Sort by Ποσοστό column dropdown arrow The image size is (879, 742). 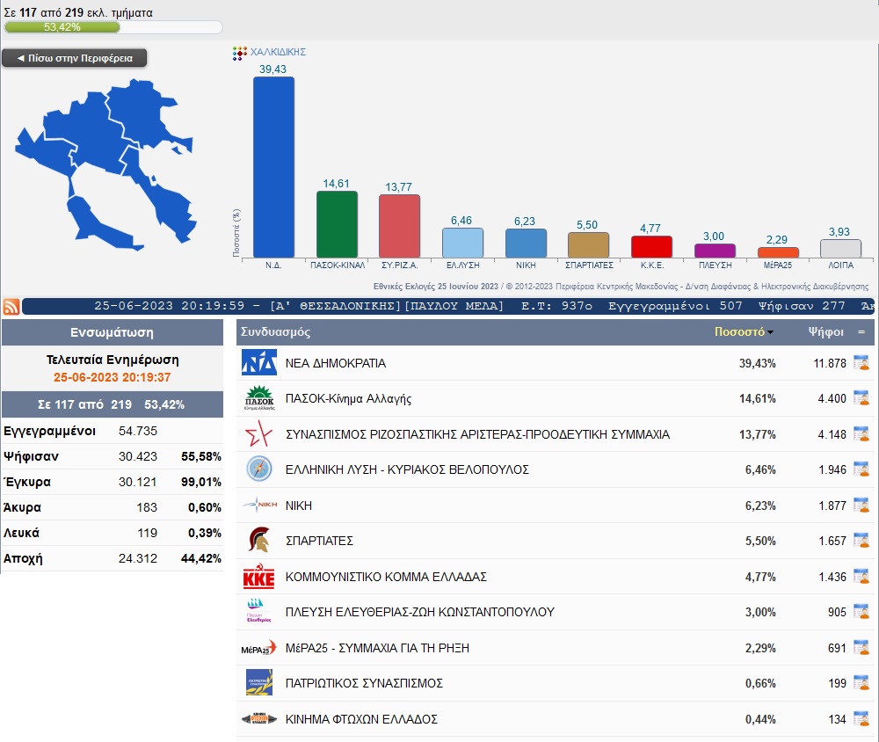pos(771,333)
